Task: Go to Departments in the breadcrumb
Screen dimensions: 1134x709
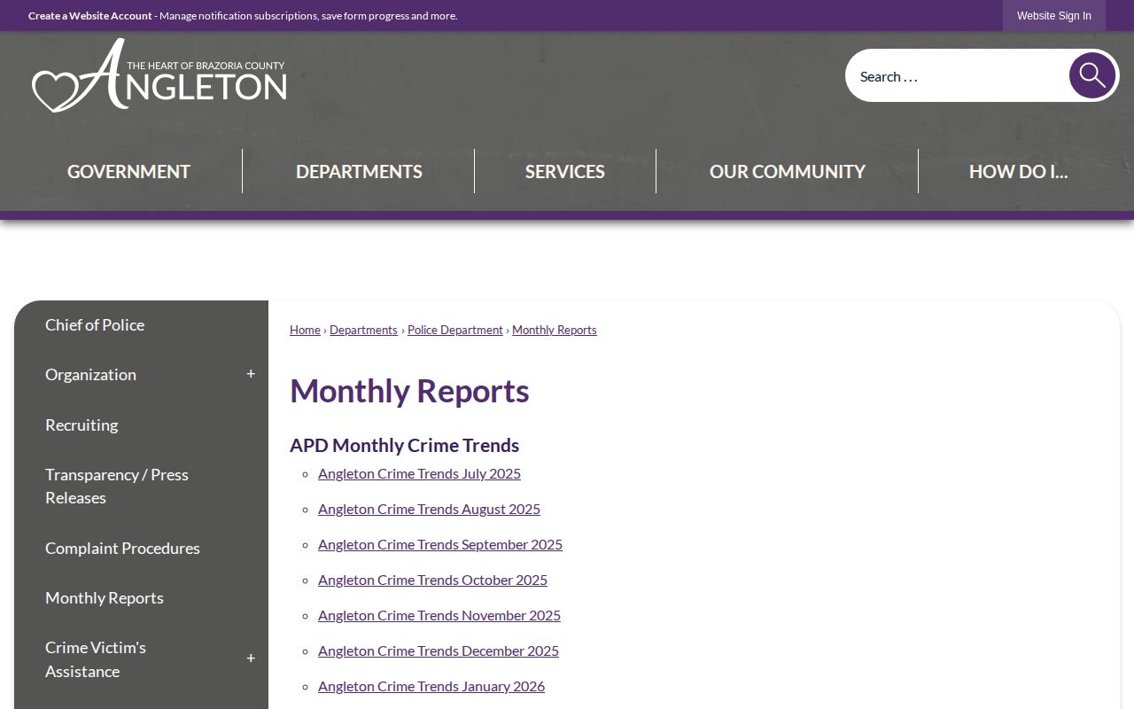Action: pyautogui.click(x=363, y=330)
